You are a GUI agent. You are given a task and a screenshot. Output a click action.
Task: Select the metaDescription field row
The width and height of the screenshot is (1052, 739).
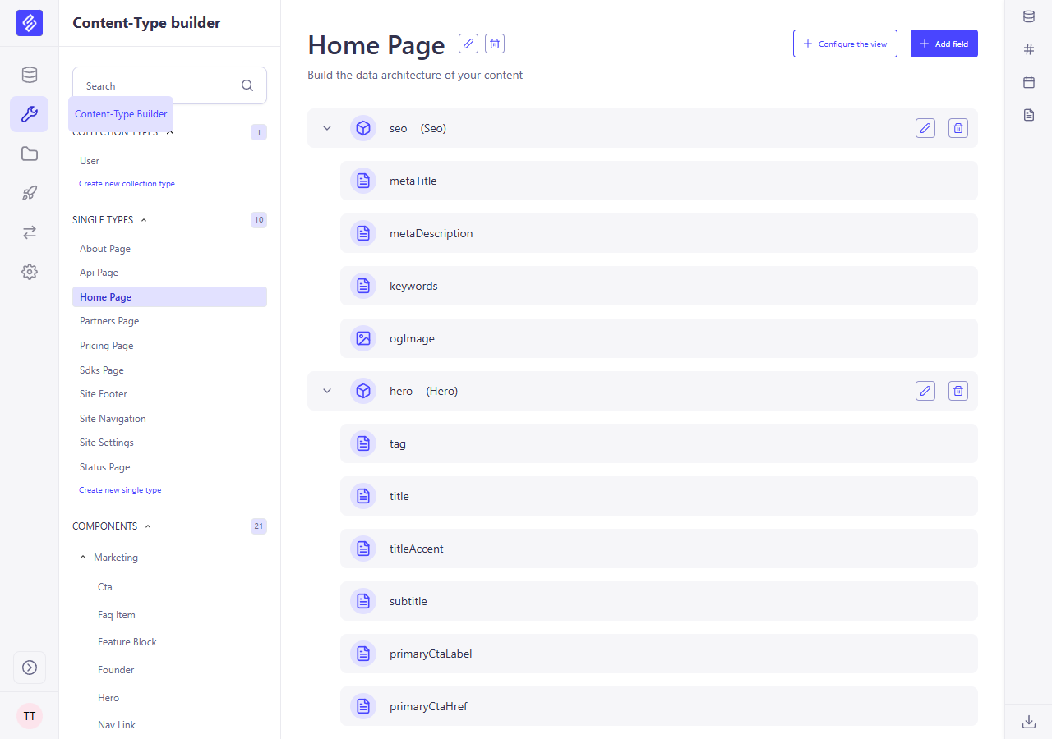(x=659, y=233)
